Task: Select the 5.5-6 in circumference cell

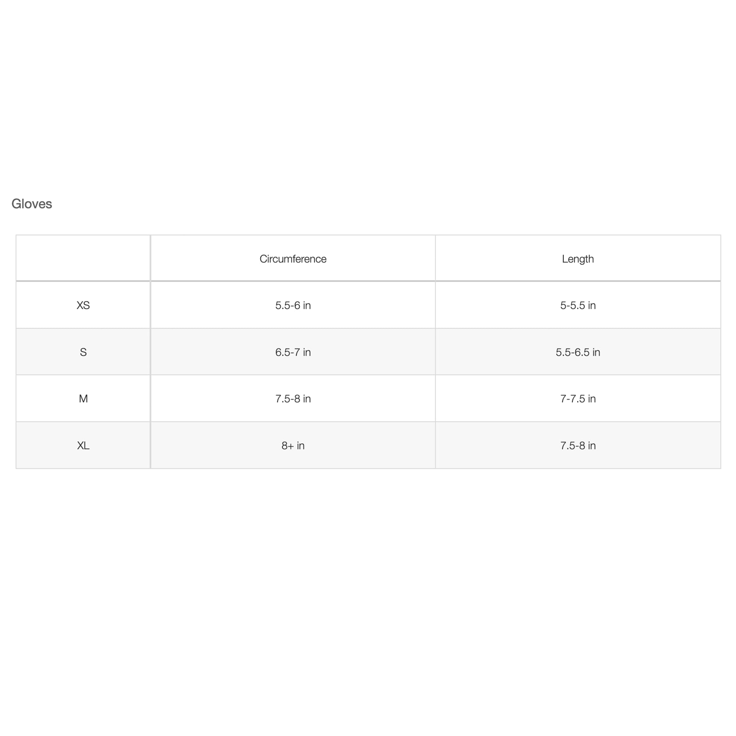Action: click(x=293, y=305)
